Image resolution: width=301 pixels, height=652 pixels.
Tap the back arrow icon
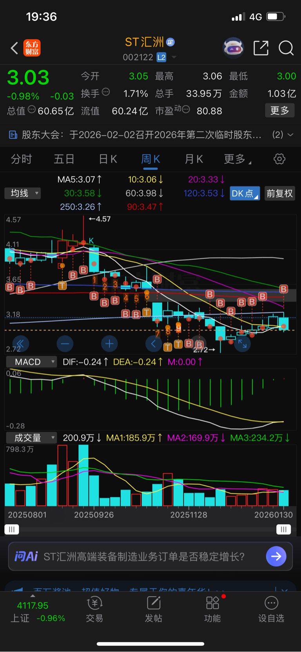pos(15,48)
